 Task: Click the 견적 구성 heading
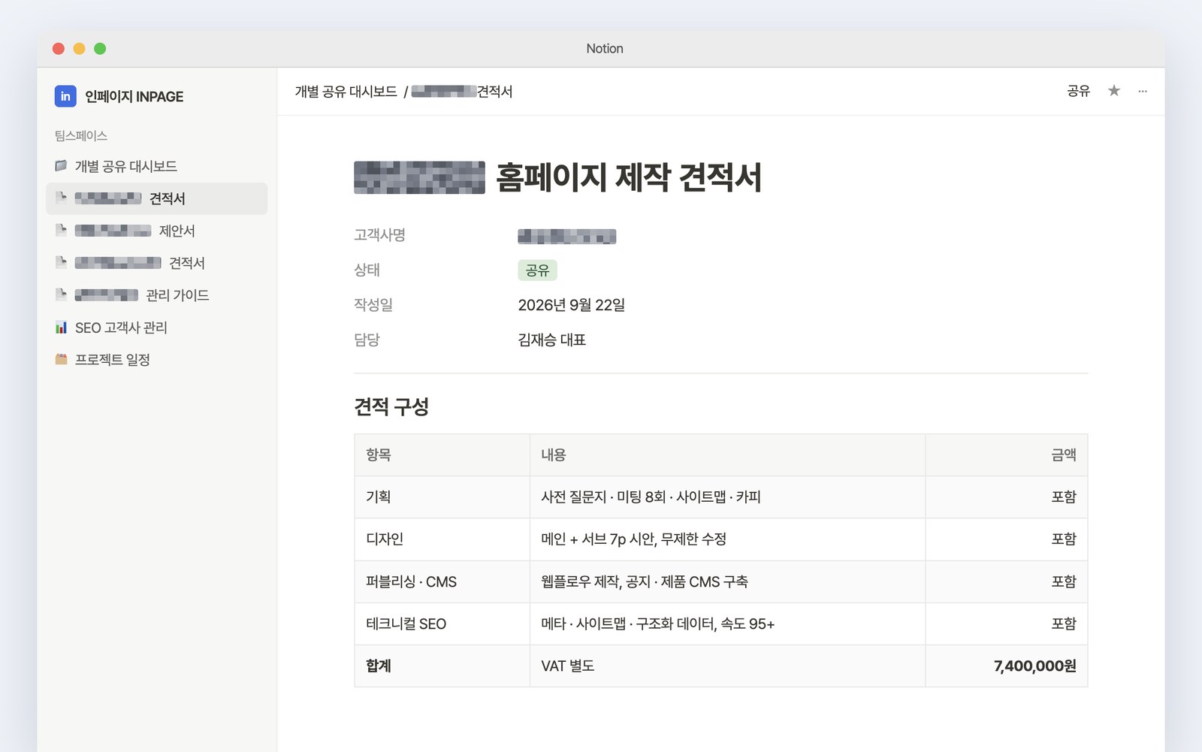pos(391,406)
